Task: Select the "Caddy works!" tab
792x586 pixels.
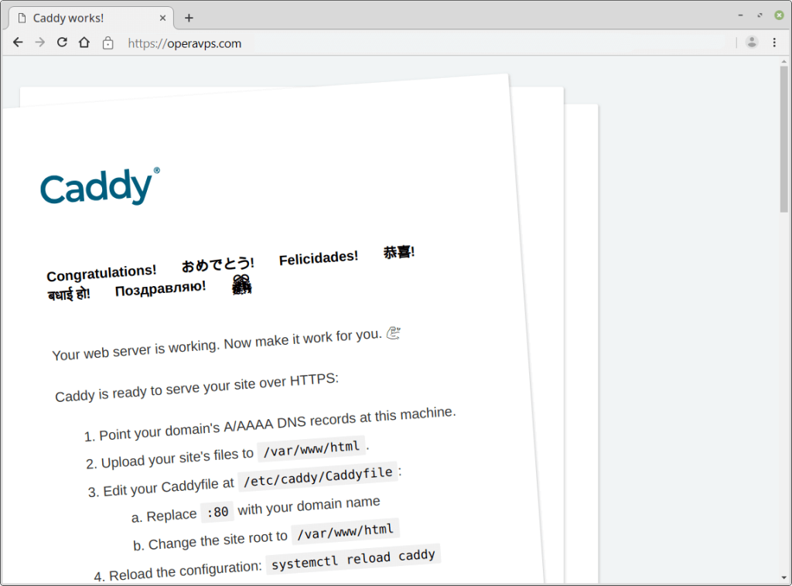Action: pos(85,18)
